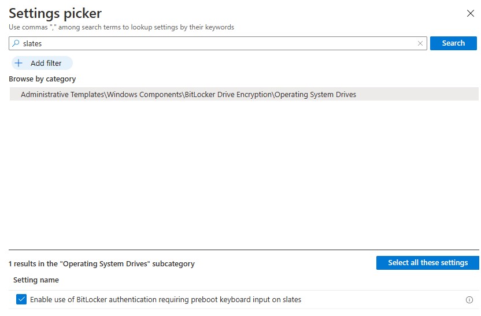This screenshot has width=481, height=316.
Task: Click the search keywords hint text
Action: click(x=121, y=27)
